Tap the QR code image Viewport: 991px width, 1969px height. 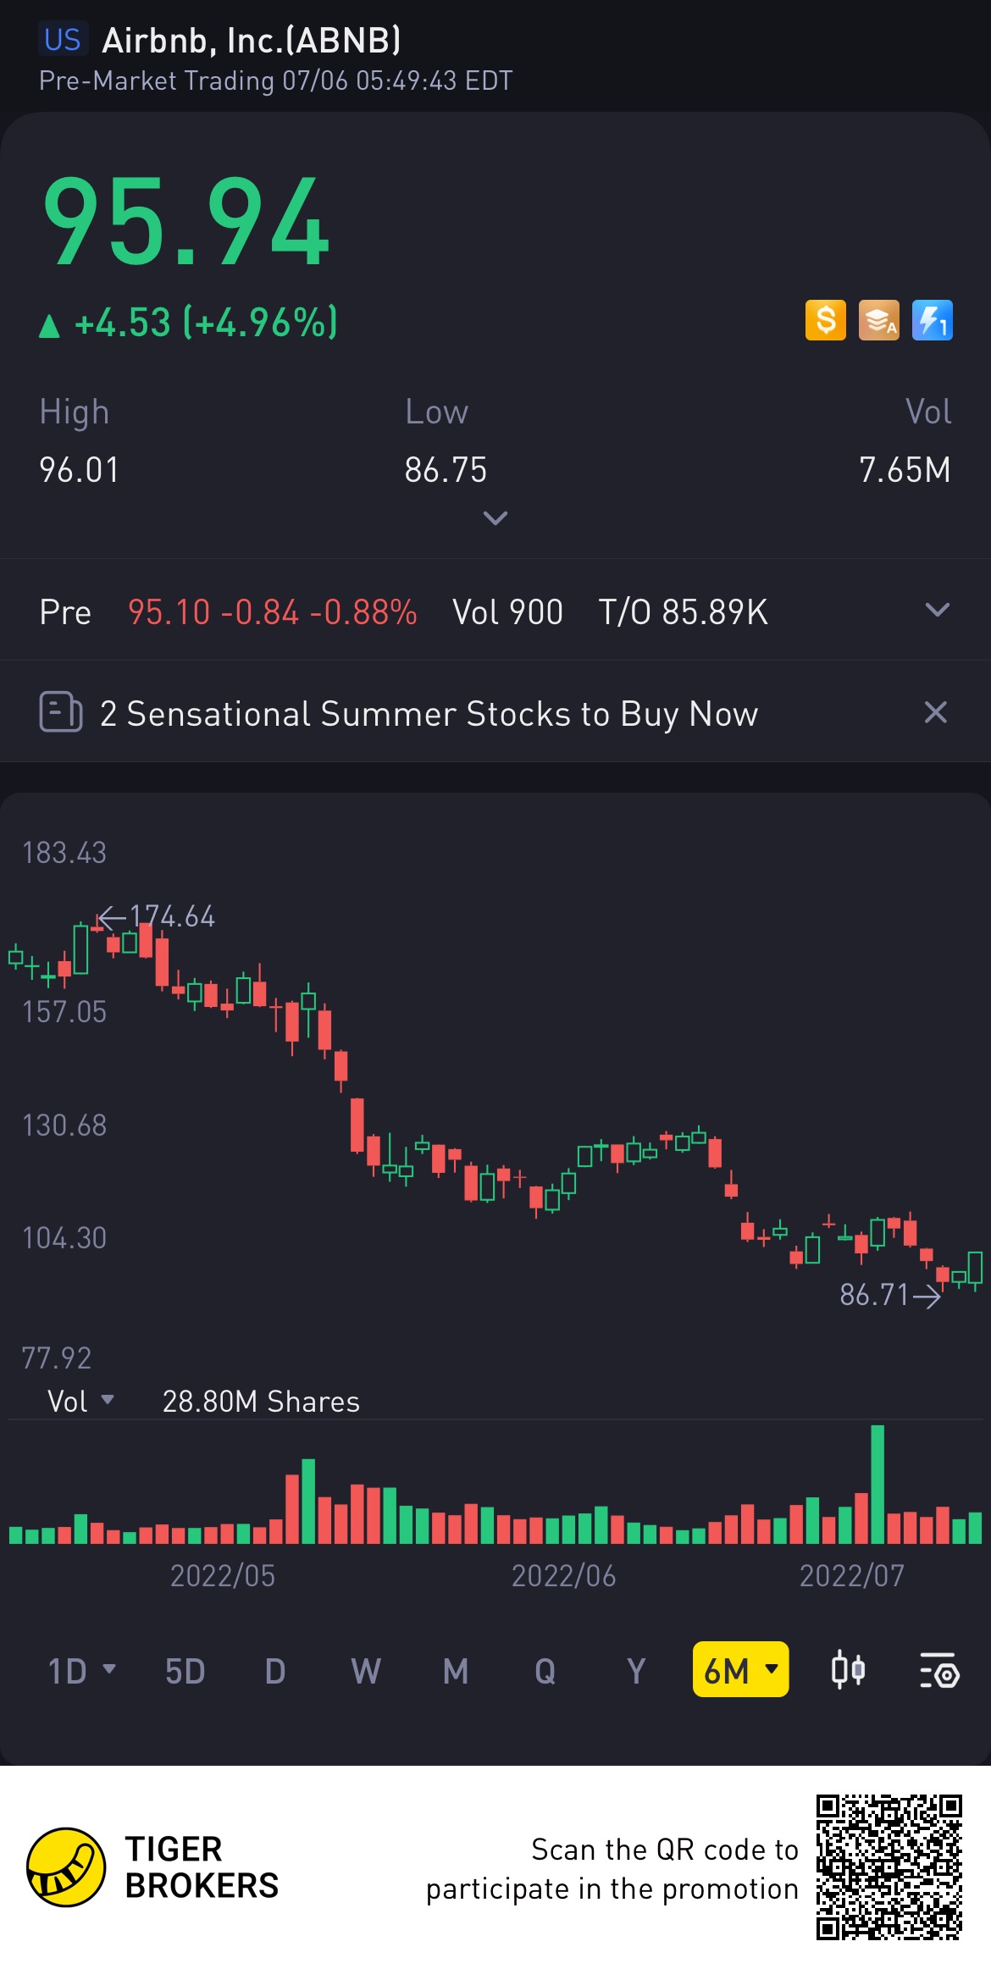click(889, 1867)
